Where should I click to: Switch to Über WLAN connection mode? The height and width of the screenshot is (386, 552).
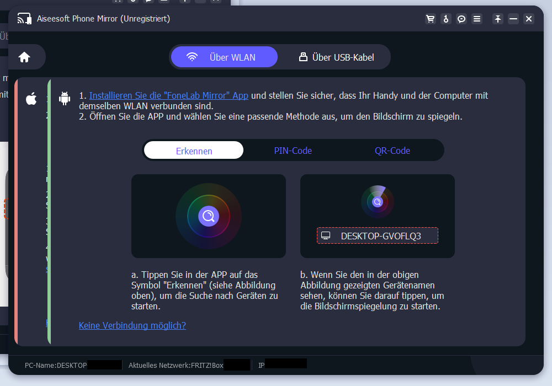pos(224,57)
